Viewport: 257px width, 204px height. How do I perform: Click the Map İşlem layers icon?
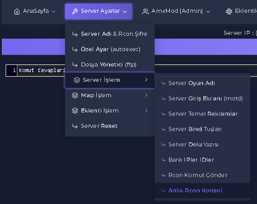(x=75, y=95)
